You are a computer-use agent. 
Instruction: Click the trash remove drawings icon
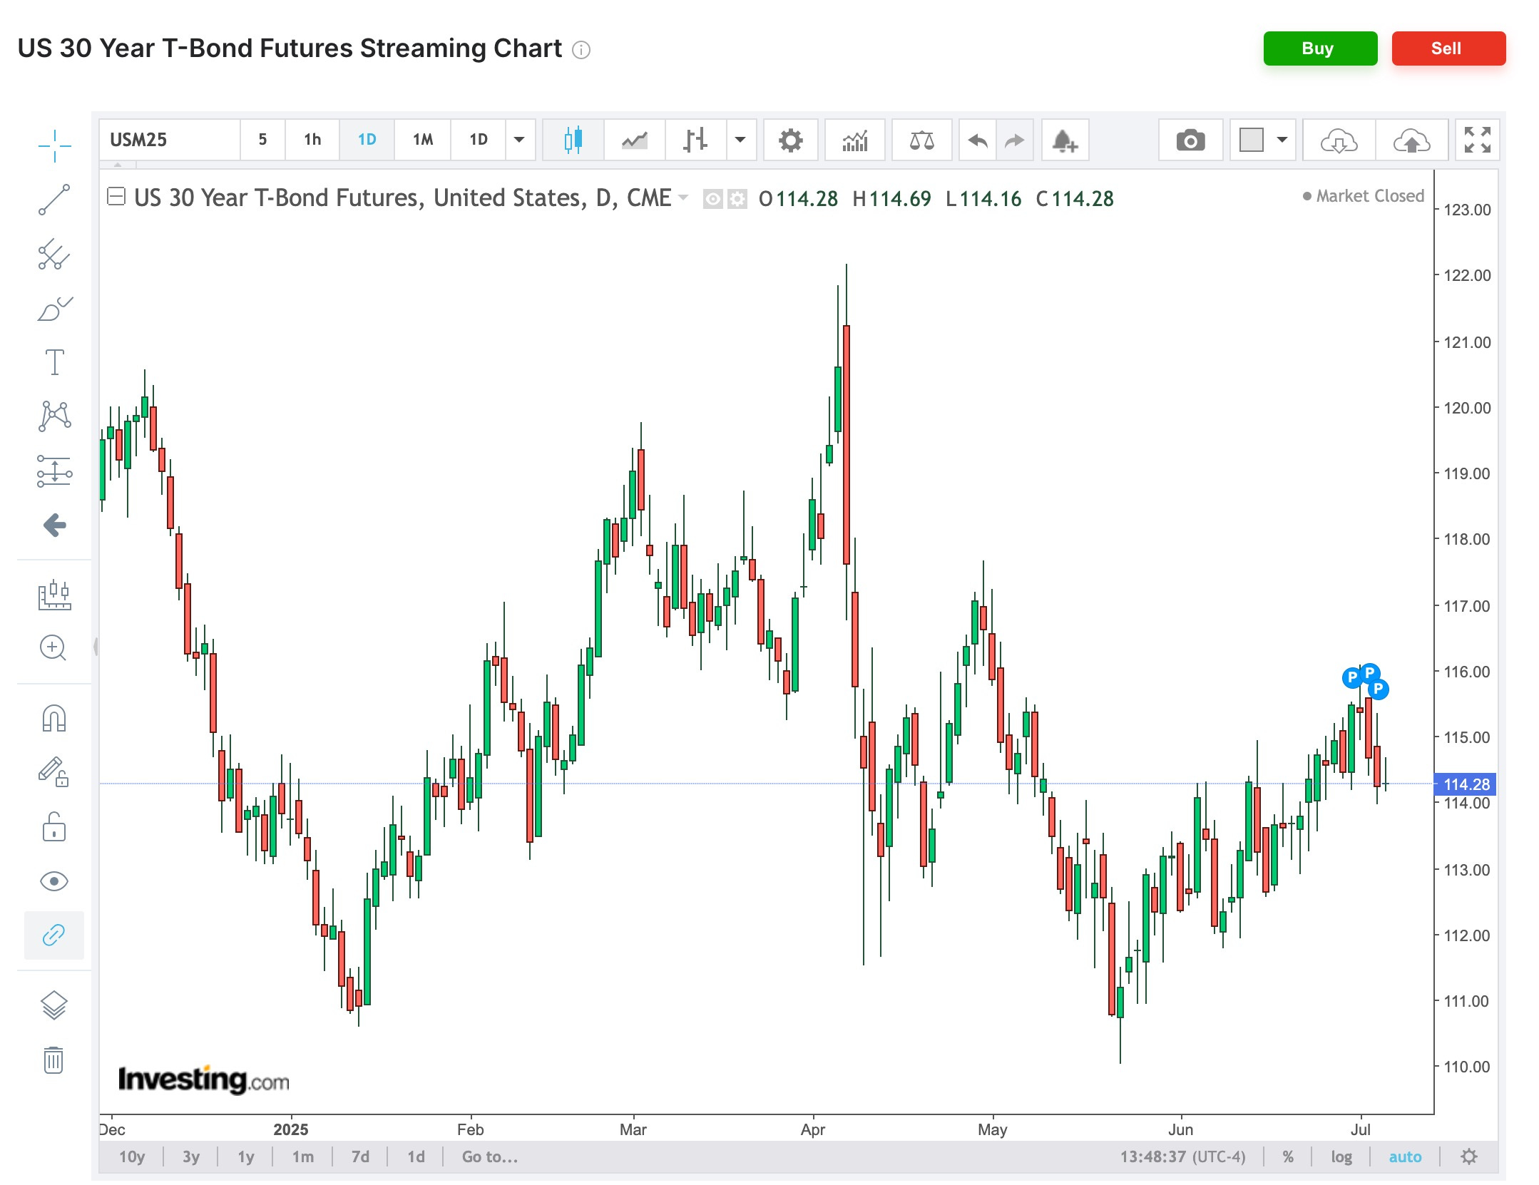coord(54,1060)
